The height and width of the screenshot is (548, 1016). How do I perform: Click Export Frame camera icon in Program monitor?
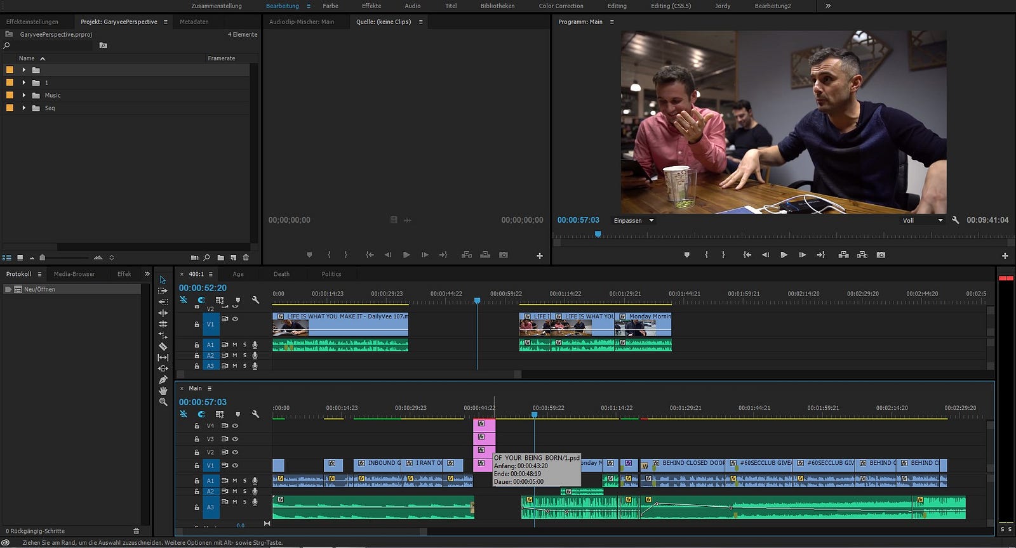(881, 255)
